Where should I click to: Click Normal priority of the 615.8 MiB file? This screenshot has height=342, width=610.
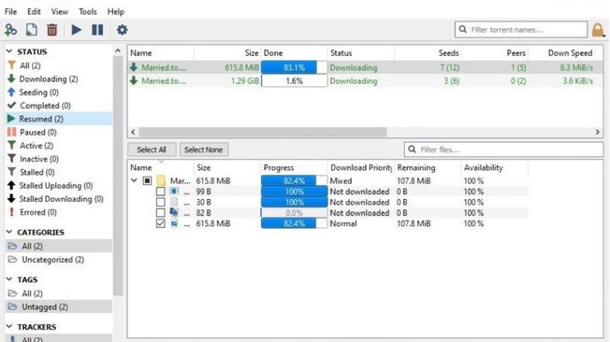point(343,223)
